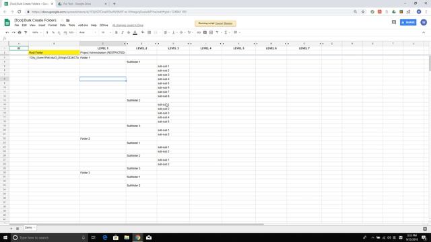Select the Project Administration (RESTRICTED) cell
The width and height of the screenshot is (431, 242).
tap(103, 52)
